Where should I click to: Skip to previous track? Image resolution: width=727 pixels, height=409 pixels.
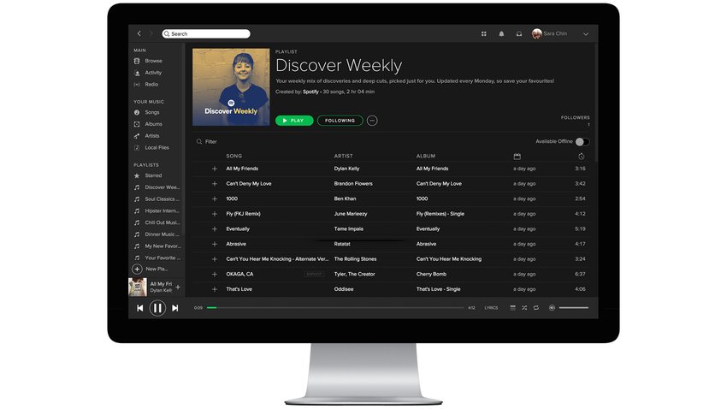coord(140,308)
